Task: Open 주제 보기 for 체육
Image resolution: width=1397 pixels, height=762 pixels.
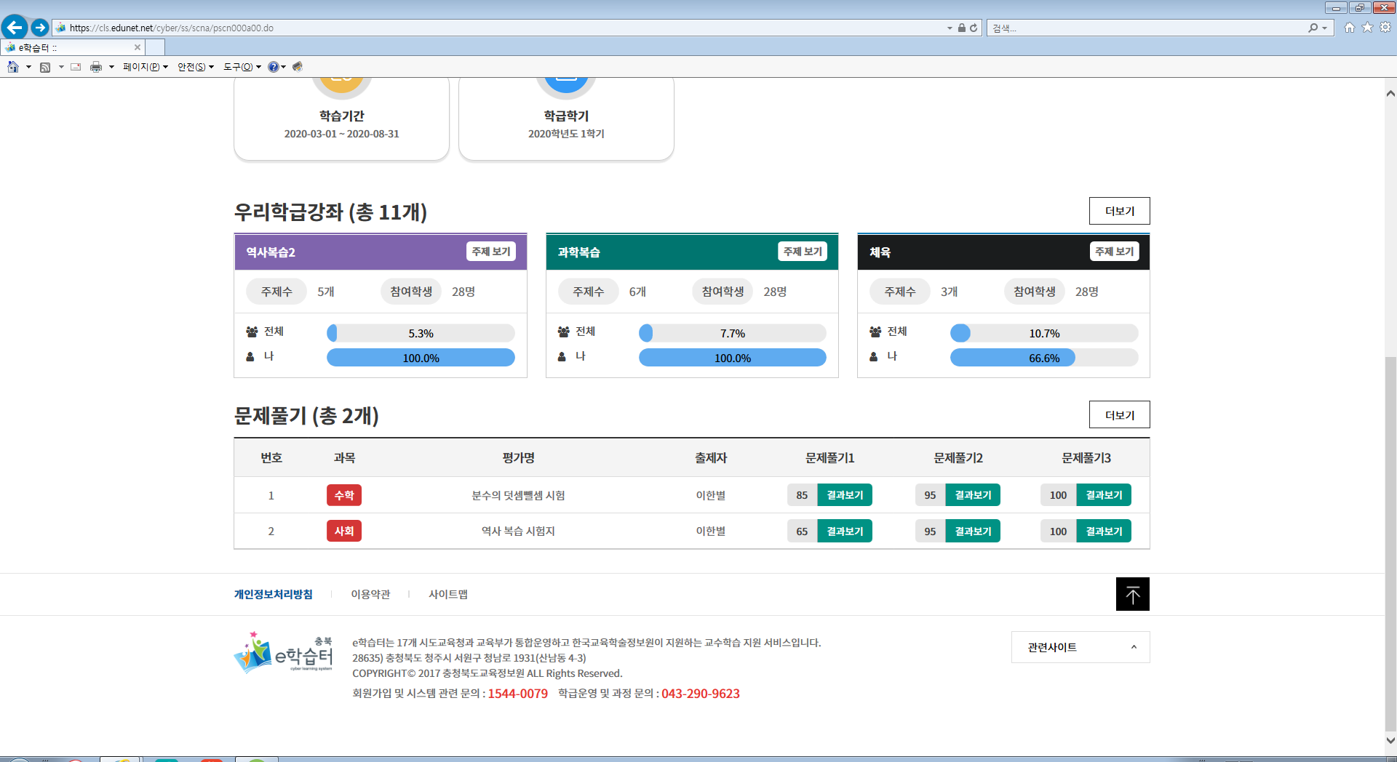Action: pos(1115,252)
